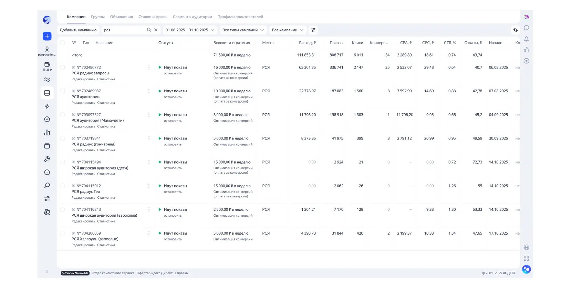The height and width of the screenshot is (289, 571).
Task: Open the Все типы кампаний dropdown
Action: [243, 30]
